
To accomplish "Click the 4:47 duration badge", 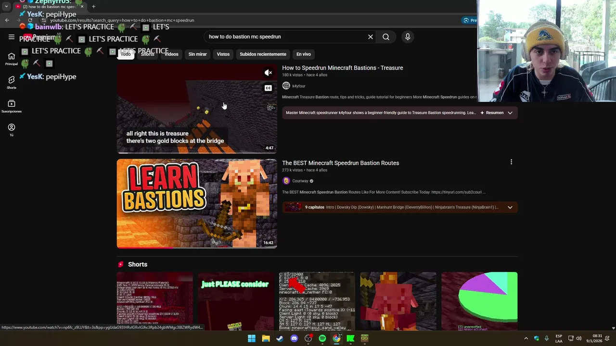I will pos(269,148).
